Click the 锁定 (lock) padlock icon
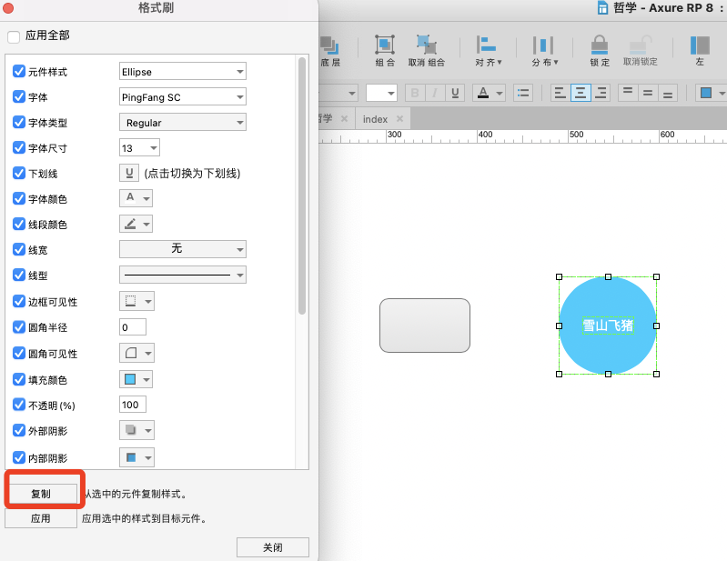Image resolution: width=727 pixels, height=561 pixels. [x=600, y=45]
